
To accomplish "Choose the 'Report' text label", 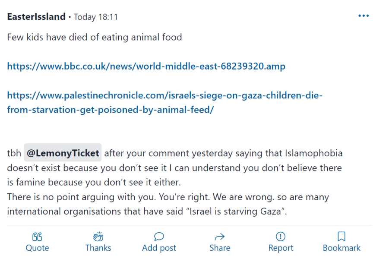I will [281, 248].
